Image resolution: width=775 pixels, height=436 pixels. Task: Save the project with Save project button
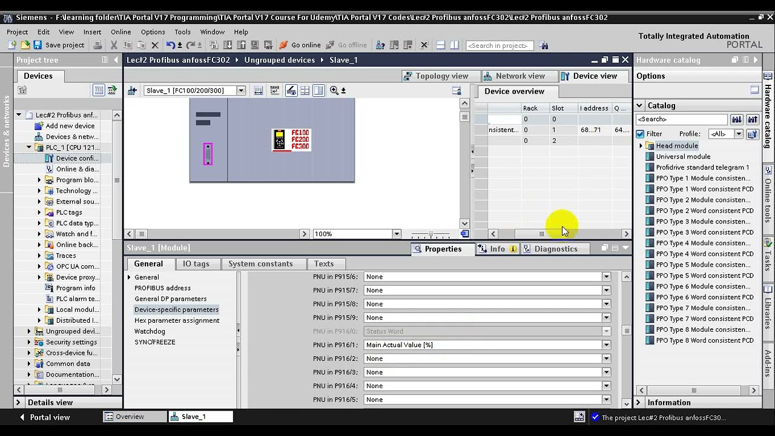(59, 45)
